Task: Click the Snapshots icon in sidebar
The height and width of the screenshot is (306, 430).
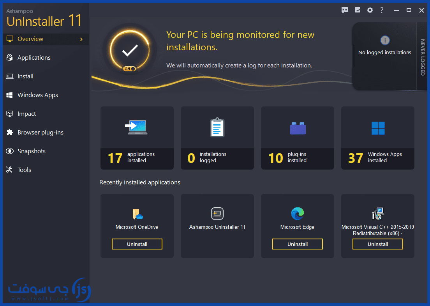Action: (x=10, y=151)
